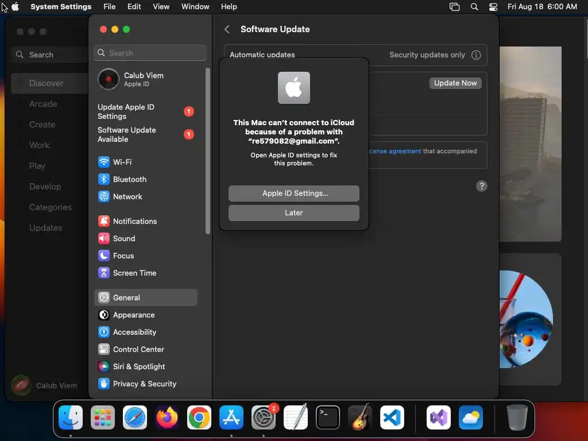Open the weather app in the Dock
The width and height of the screenshot is (588, 441).
click(x=471, y=417)
